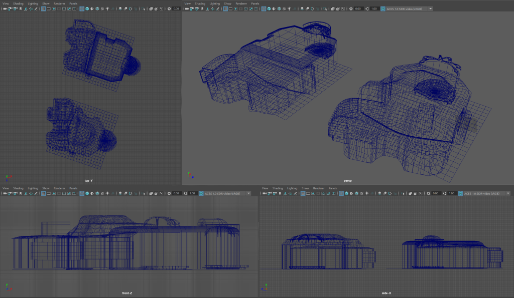The width and height of the screenshot is (514, 298).
Task: Open the Renderer menu in the side panel
Action: pyautogui.click(x=318, y=188)
